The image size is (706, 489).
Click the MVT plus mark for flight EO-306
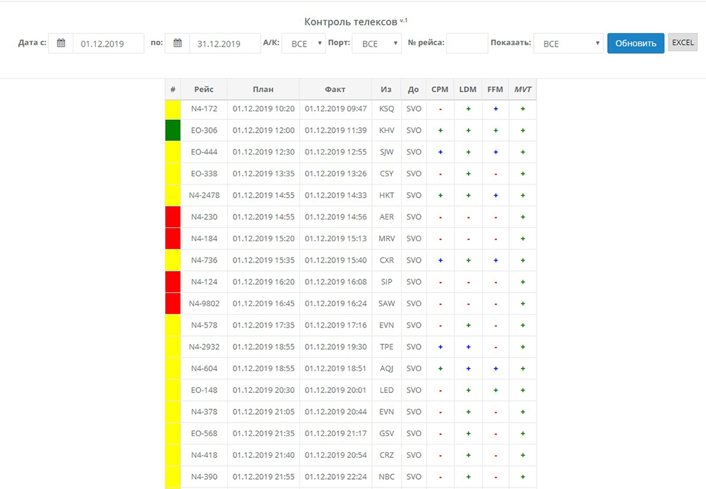coord(522,131)
